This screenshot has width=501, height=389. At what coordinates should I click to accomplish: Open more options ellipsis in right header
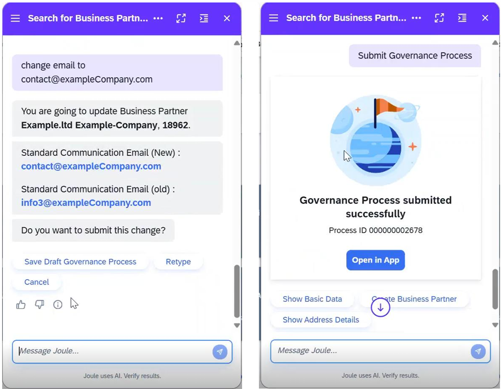point(416,18)
